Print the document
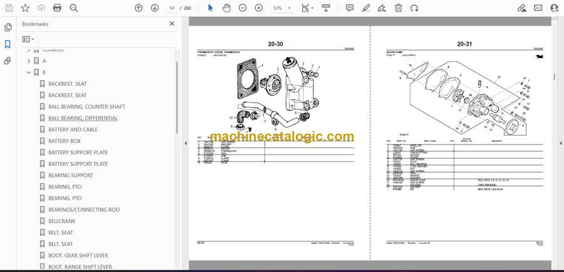Image resolution: width=564 pixels, height=272 pixels. point(57,8)
